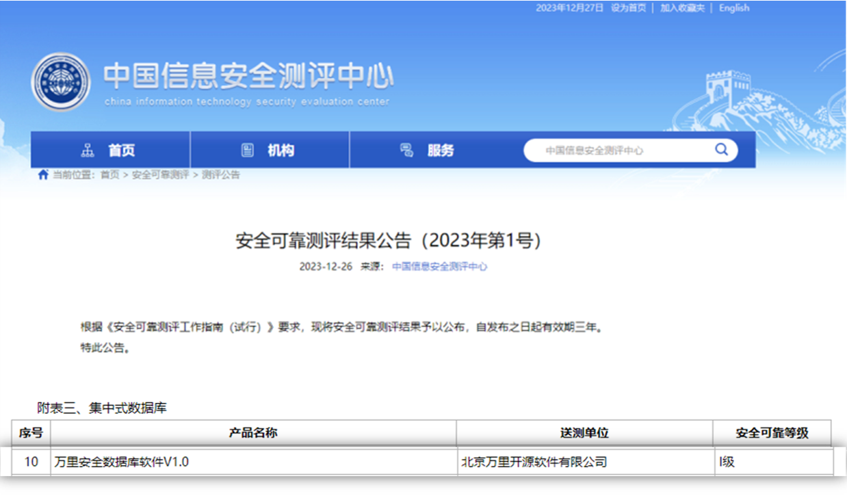847x498 pixels.
Task: Click the 序号 column header
Action: click(x=31, y=433)
